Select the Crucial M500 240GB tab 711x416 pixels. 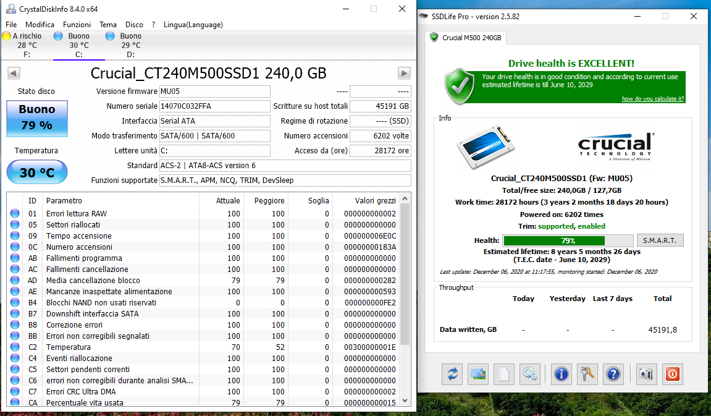click(x=466, y=38)
